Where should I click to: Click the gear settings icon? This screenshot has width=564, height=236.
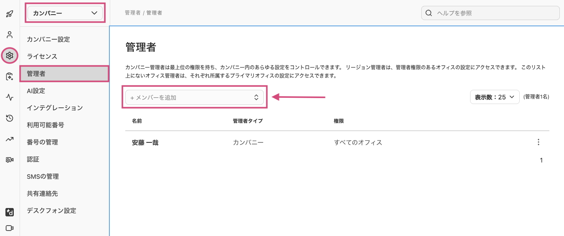tap(10, 55)
